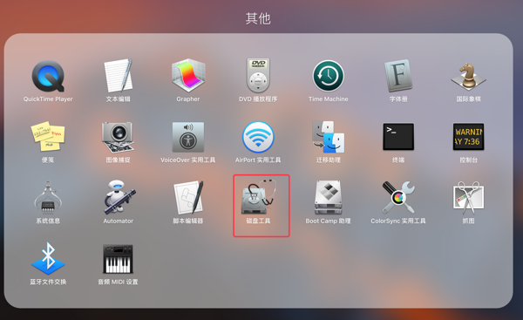Launch 磁盘工具 Disk Utility
Image resolution: width=523 pixels, height=320 pixels.
point(258,197)
